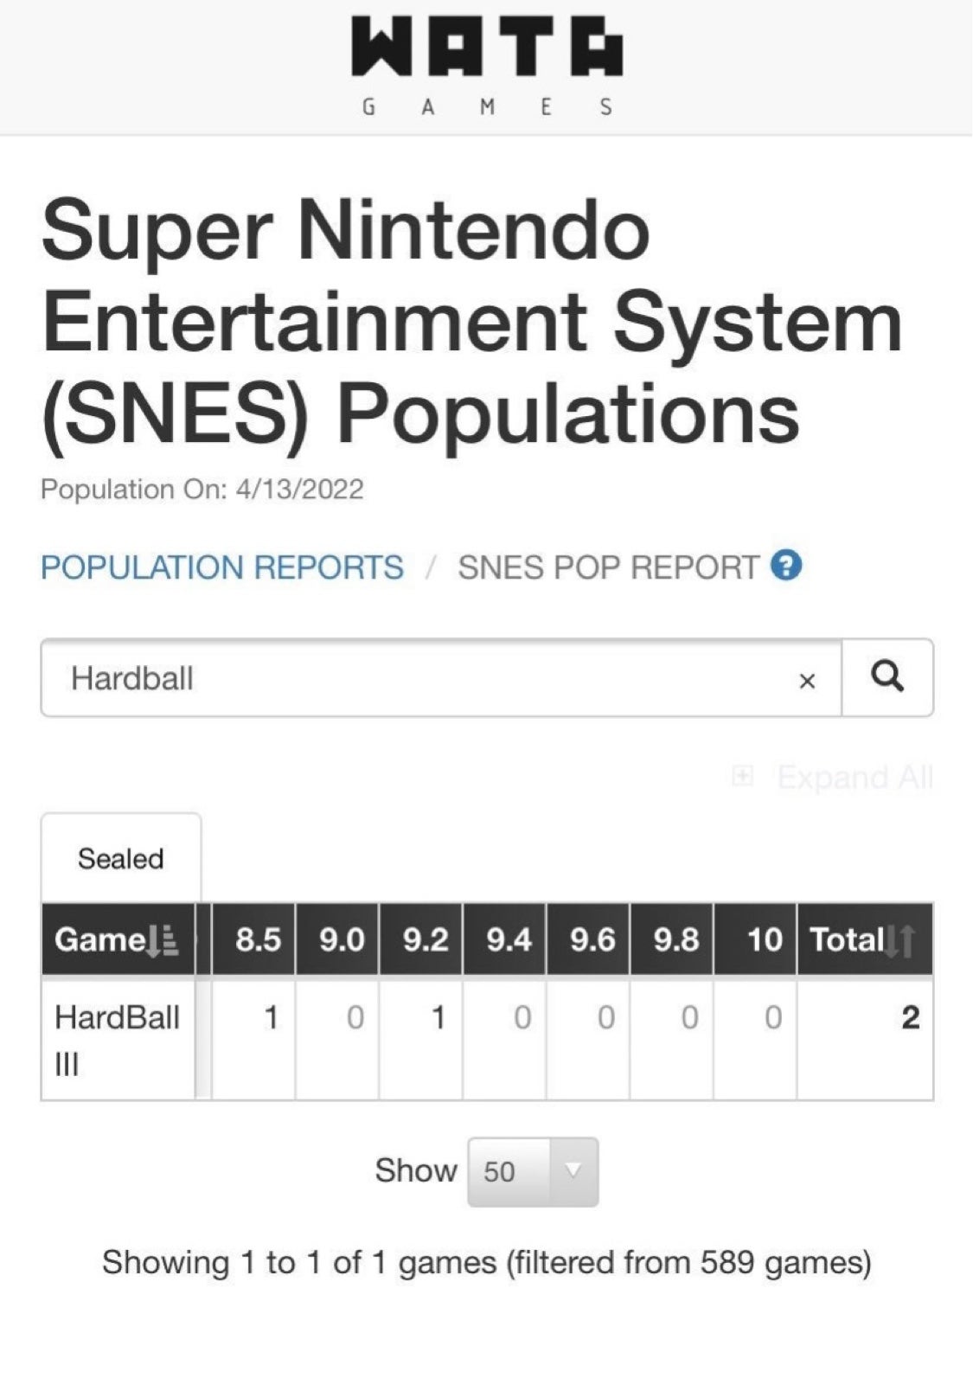This screenshot has height=1384, width=973.
Task: Open the Show 50 entries dropdown
Action: [533, 1172]
